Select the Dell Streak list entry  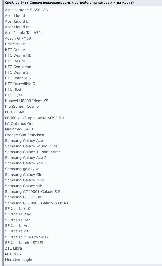(x=15, y=44)
